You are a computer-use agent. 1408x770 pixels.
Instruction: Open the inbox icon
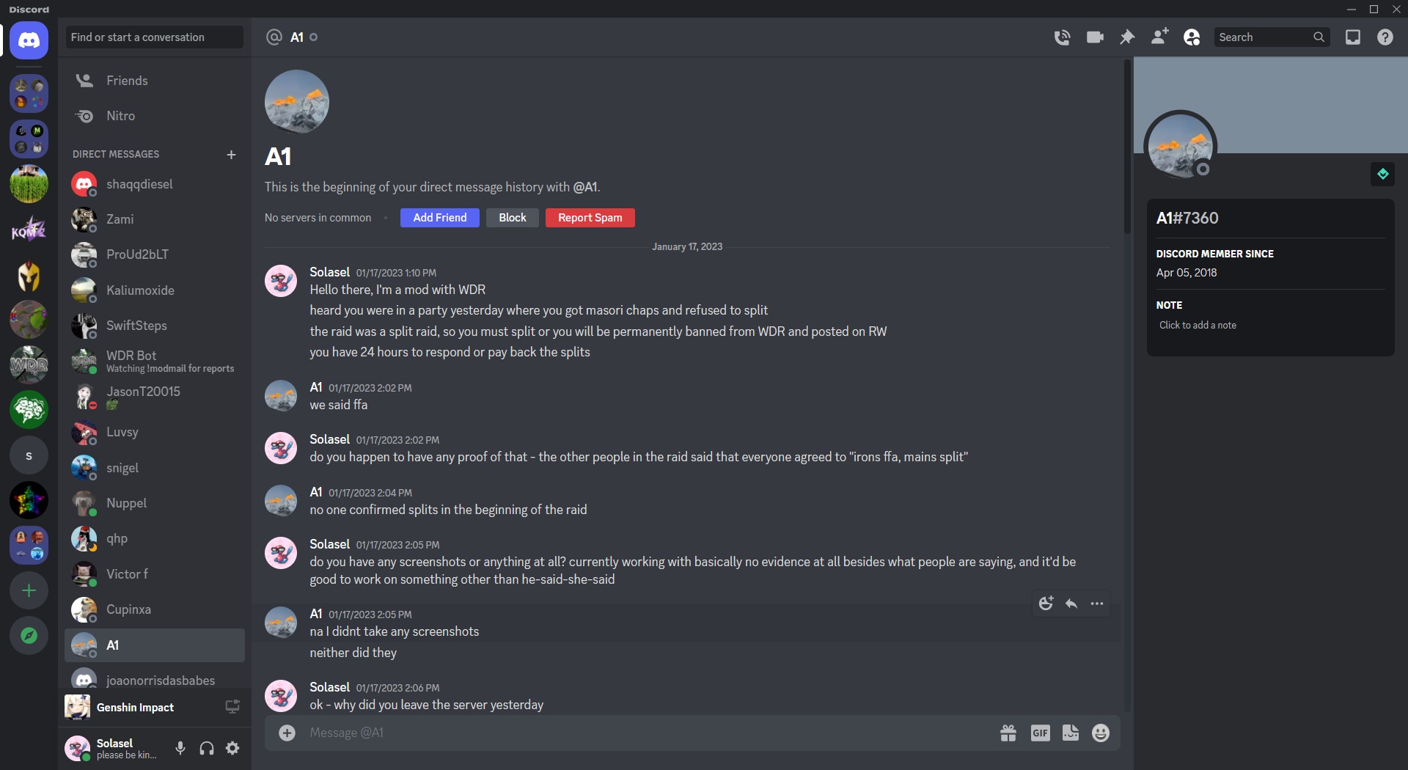pos(1353,37)
